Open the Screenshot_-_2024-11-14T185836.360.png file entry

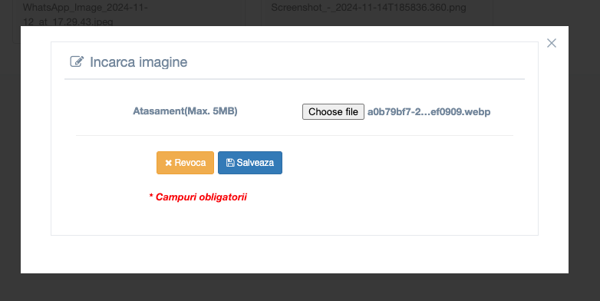tap(368, 7)
